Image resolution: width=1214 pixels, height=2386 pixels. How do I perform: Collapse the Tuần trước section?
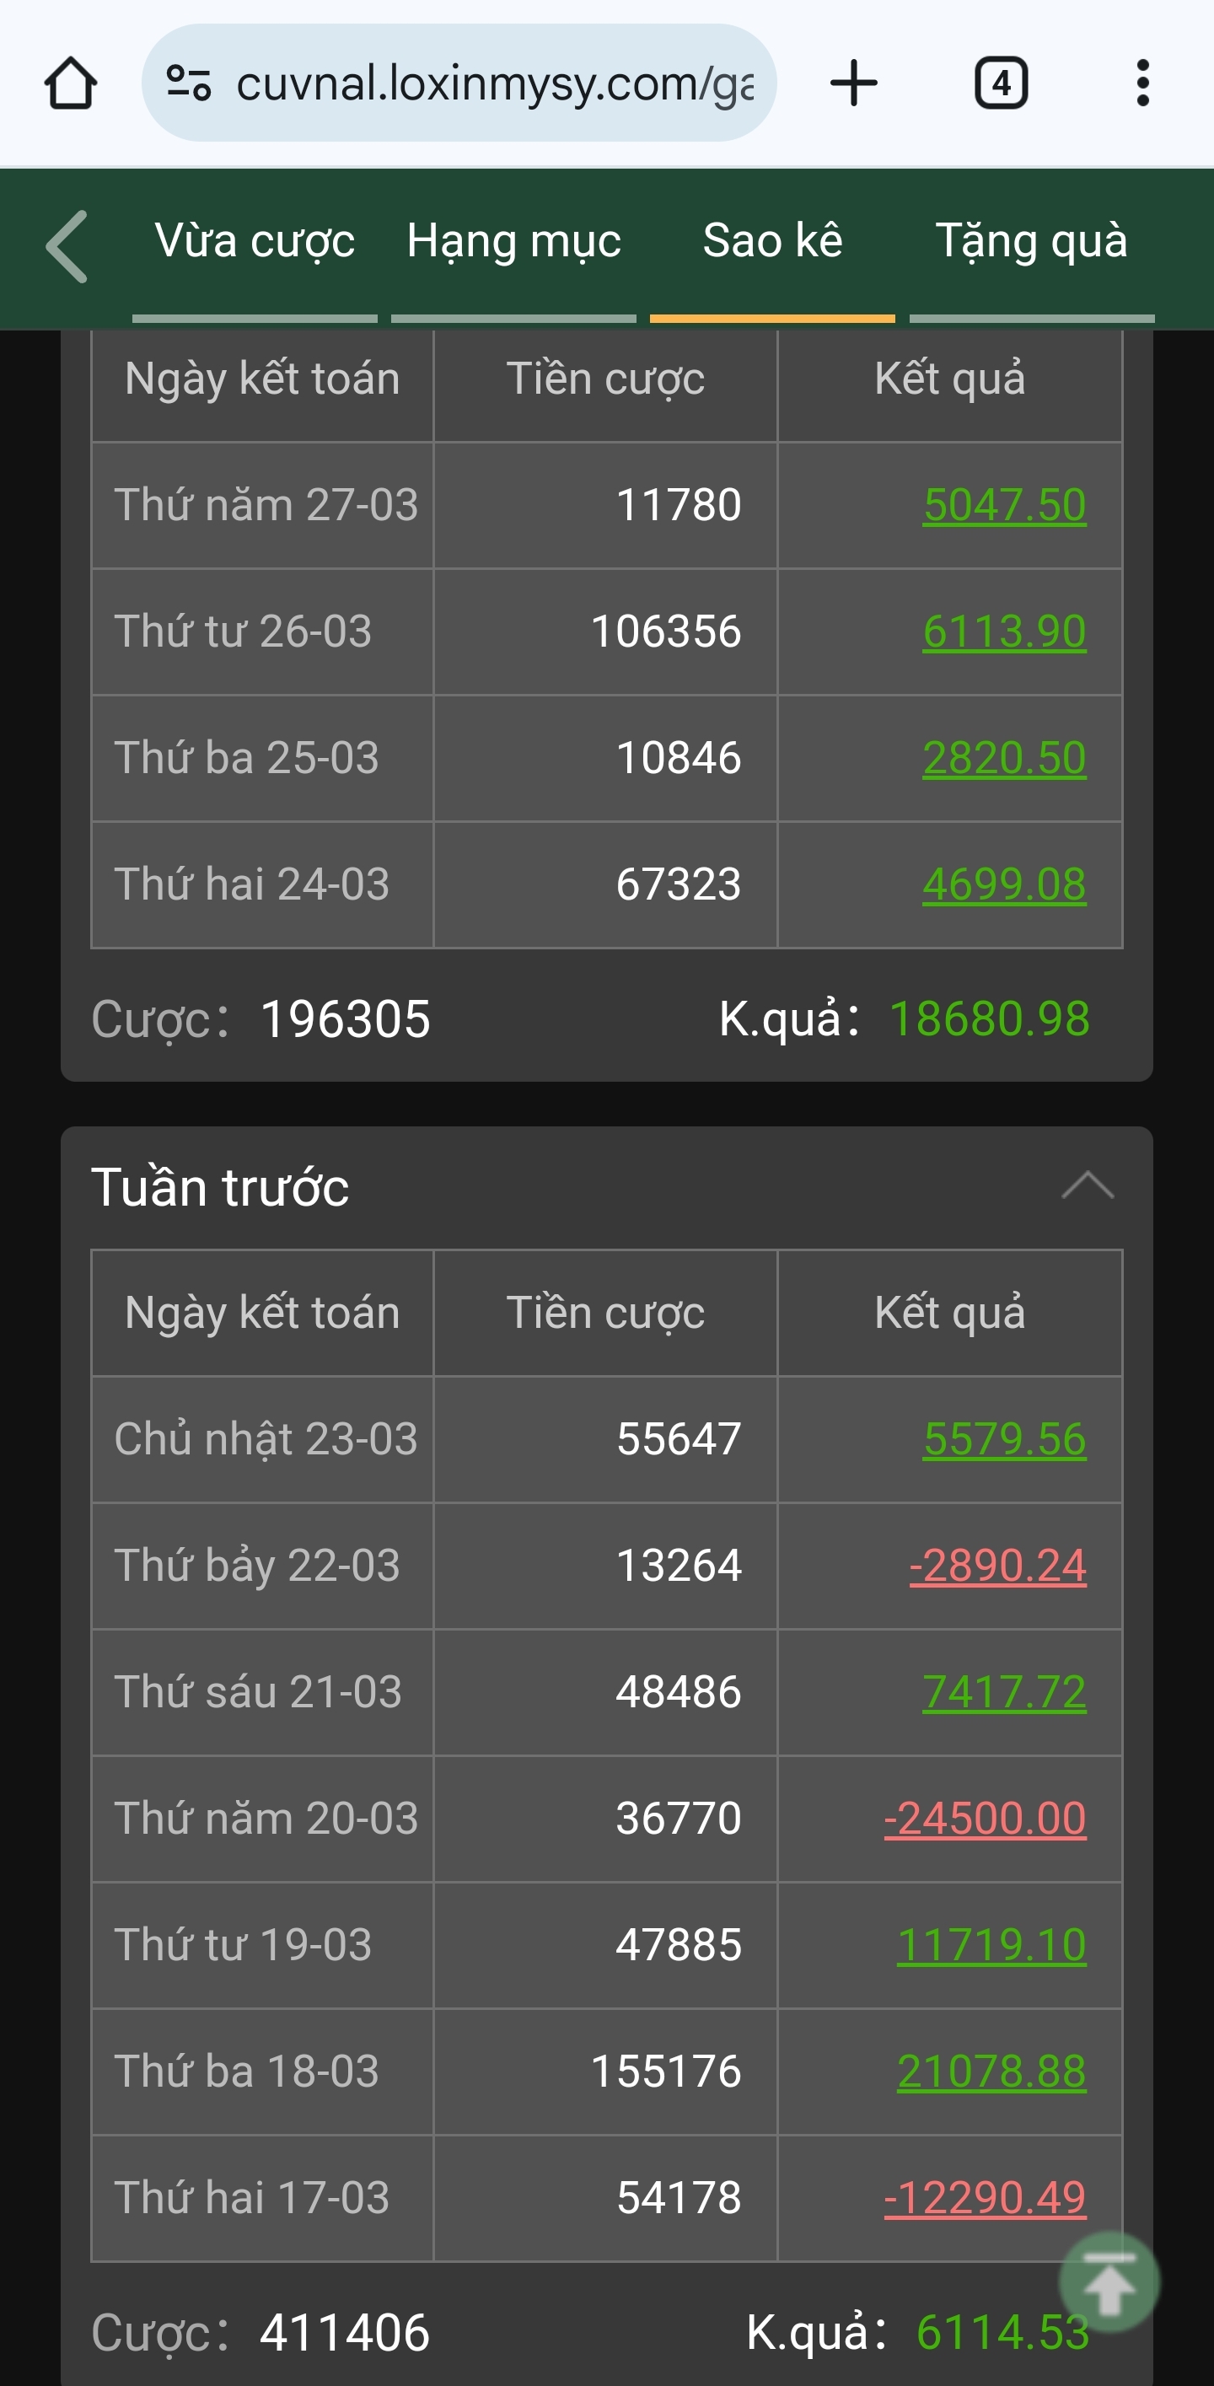(1088, 1185)
